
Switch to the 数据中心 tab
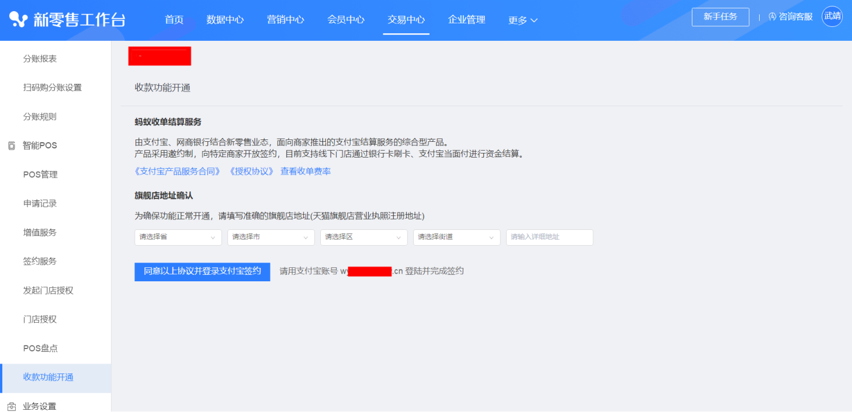point(225,20)
